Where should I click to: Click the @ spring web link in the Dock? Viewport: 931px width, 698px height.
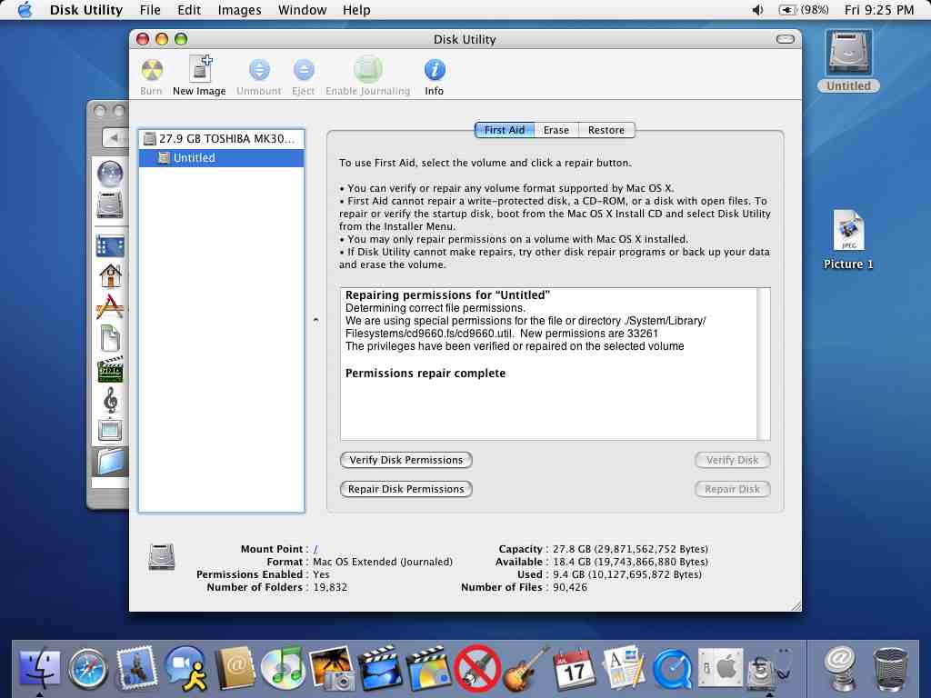841,669
